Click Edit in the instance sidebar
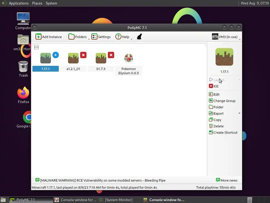Viewport: 270px width, 203px height. click(214, 94)
